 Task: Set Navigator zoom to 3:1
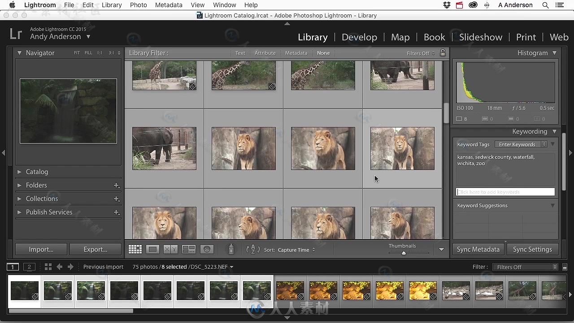[x=111, y=53]
